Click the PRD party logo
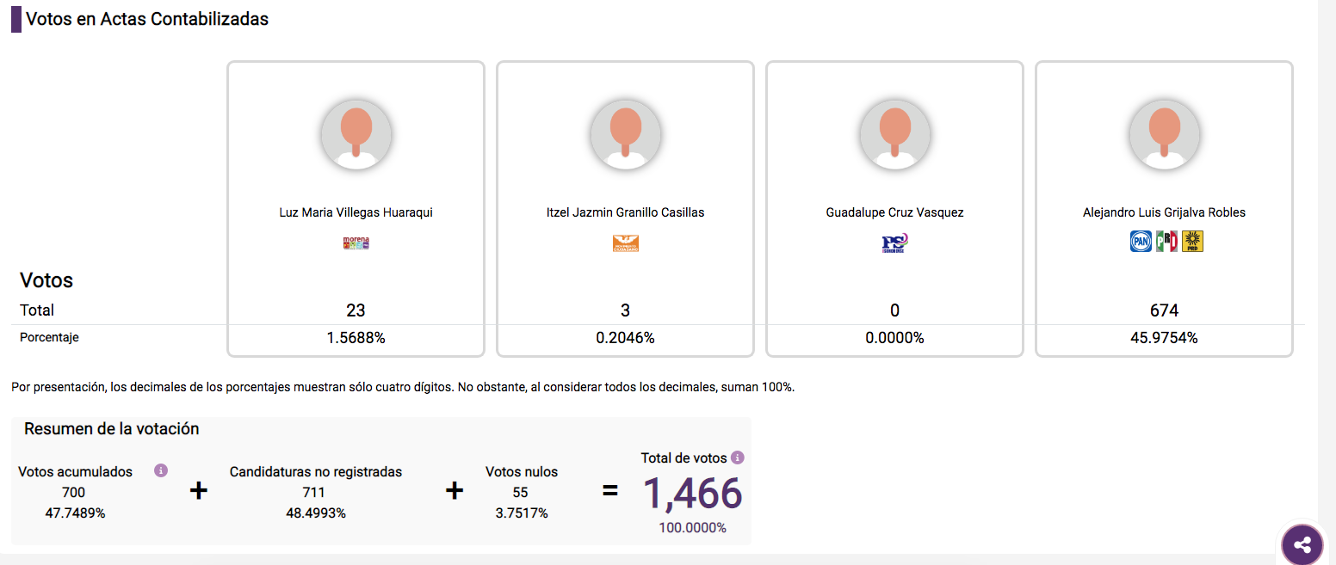1336x565 pixels. pyautogui.click(x=1192, y=241)
